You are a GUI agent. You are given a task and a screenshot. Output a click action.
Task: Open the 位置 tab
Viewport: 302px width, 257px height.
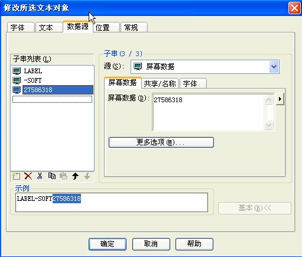tap(106, 27)
